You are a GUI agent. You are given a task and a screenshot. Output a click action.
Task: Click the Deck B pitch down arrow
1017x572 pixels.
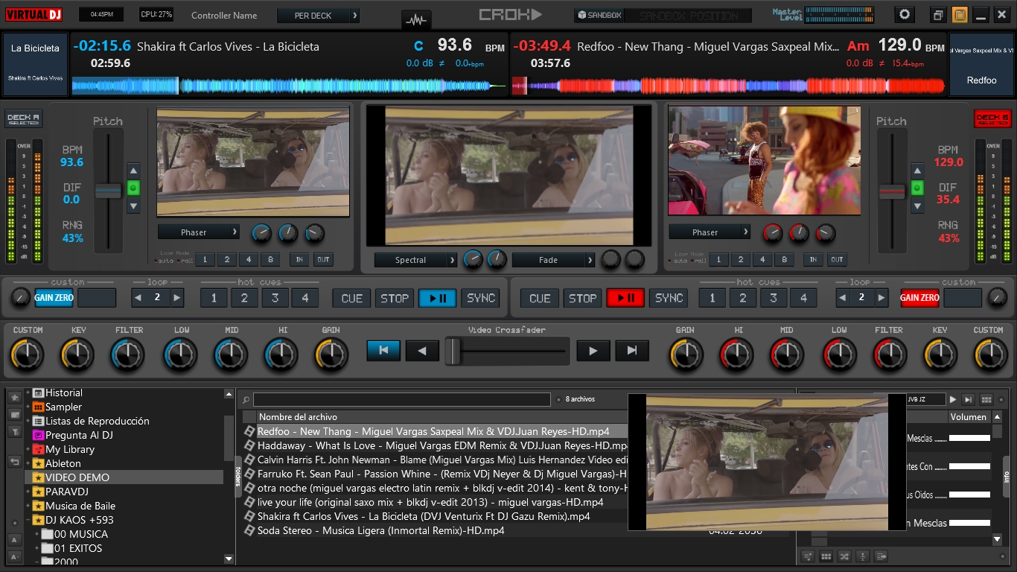[917, 206]
